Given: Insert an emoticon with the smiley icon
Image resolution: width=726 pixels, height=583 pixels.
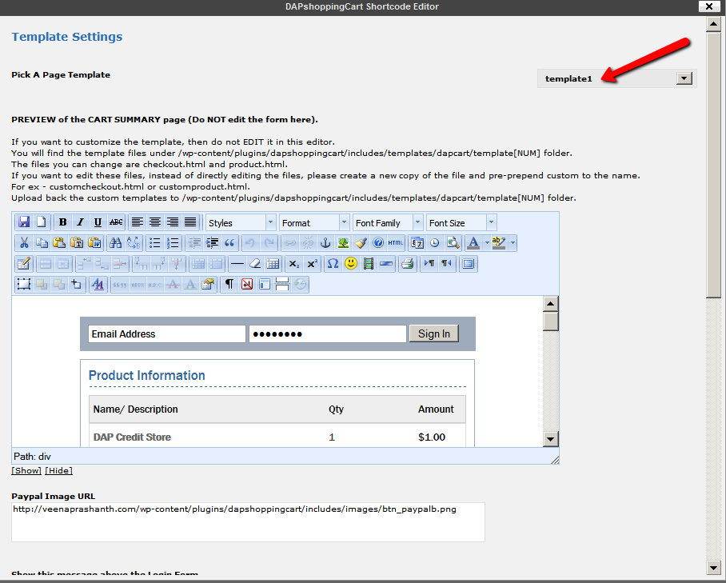Looking at the screenshot, I should 351,263.
